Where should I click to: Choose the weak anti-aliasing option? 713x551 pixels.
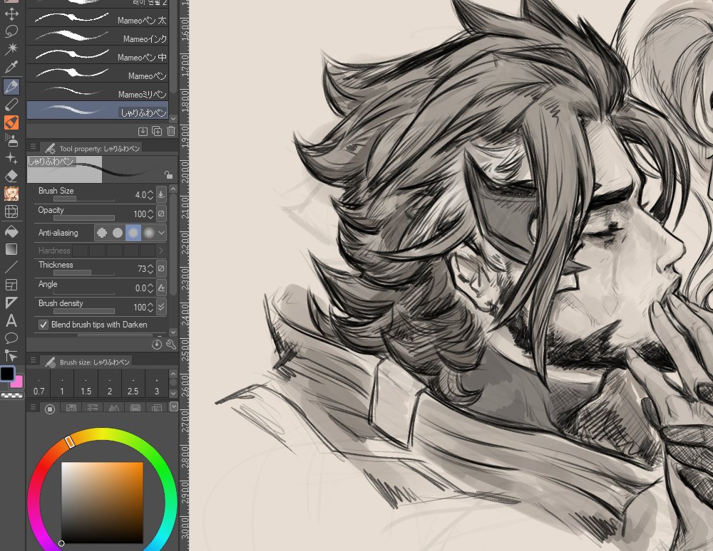[118, 233]
